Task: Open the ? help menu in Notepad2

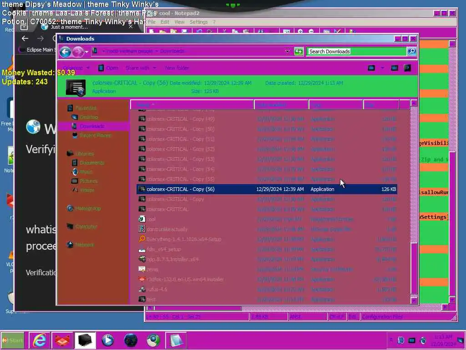Action: click(214, 22)
